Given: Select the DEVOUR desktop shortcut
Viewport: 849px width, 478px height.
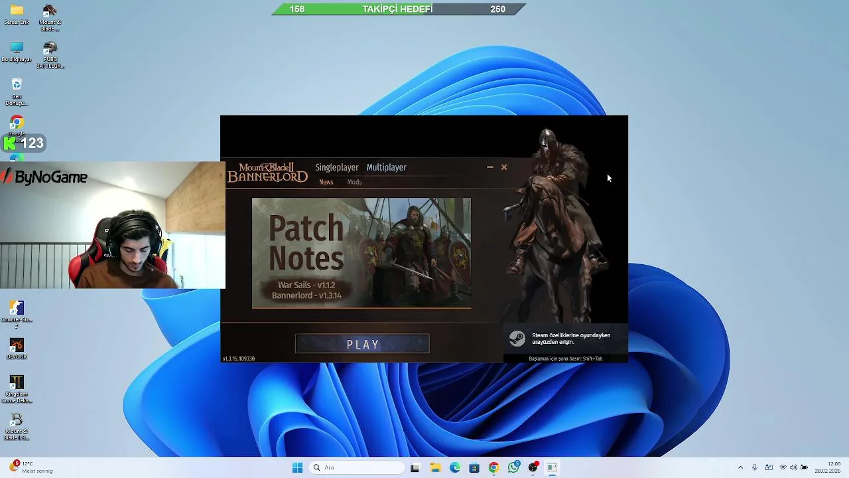Looking at the screenshot, I should coord(17,349).
